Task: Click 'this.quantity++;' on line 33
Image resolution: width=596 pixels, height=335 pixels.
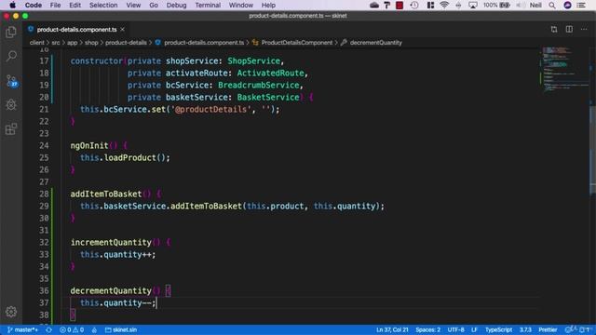Action: [118, 254]
